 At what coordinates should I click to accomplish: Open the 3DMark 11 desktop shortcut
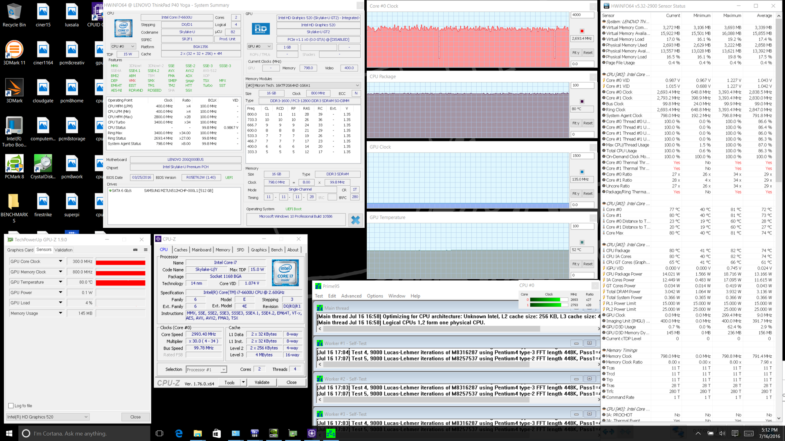14,53
